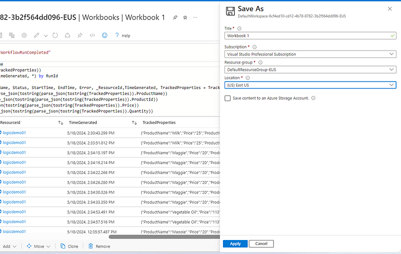Click the query line ending with .Price))
This screenshot has width=401, height=254.
click(69, 105)
